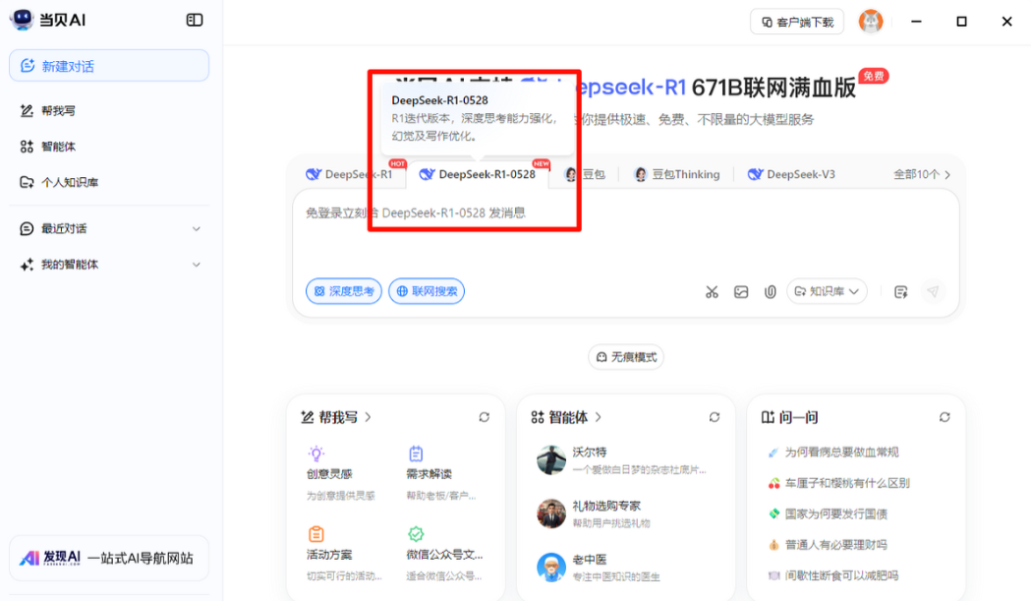Click the prompt template icon beside send
Viewport: 1031px width, 601px height.
(x=901, y=291)
